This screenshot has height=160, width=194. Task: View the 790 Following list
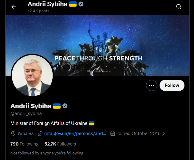[x=25, y=144]
